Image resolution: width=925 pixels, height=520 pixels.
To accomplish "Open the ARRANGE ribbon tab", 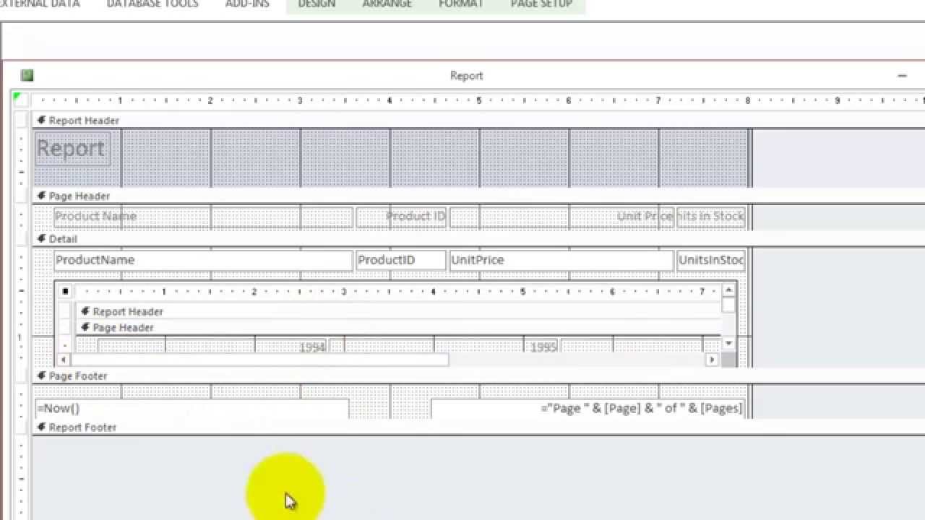I will (387, 4).
